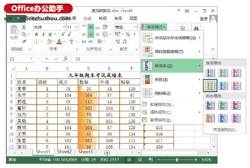Screen dimensions: 250x168
Task: Choose New Rule (N) option
Action: (172, 105)
